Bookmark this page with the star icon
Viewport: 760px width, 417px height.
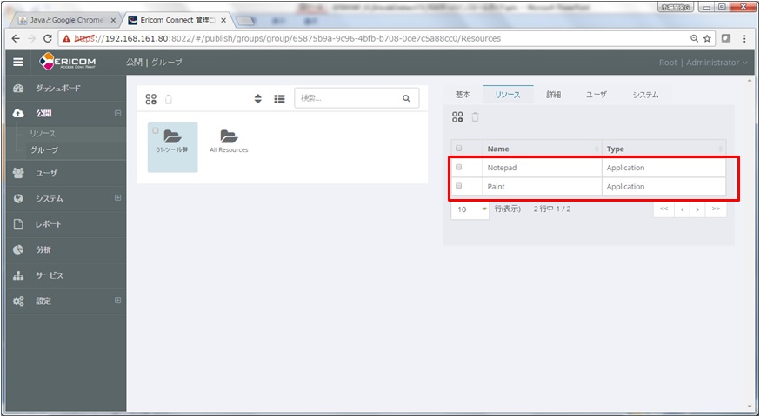(707, 38)
